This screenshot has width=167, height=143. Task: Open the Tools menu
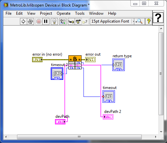point(80,13)
